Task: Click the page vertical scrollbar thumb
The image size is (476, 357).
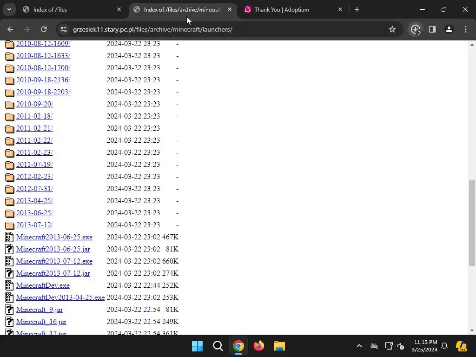Action: point(472,223)
